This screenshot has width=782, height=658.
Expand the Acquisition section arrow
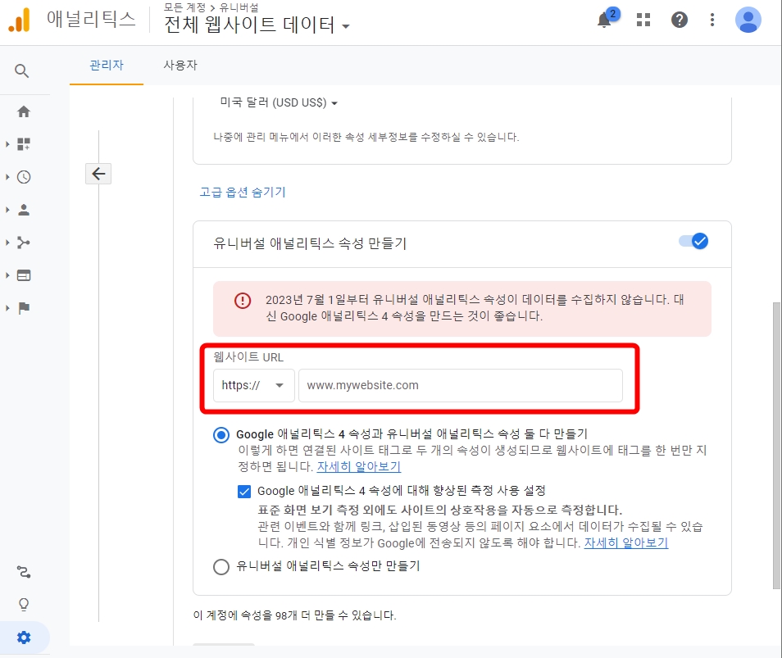point(7,243)
